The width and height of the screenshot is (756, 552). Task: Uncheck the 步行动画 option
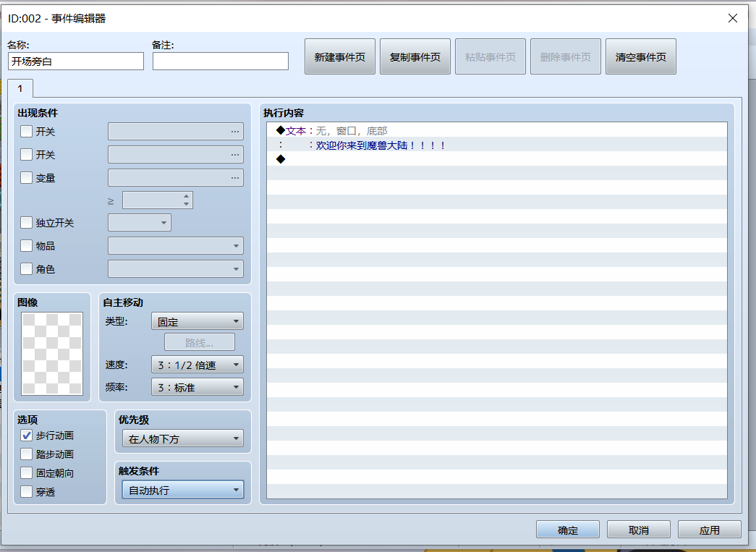pyautogui.click(x=27, y=436)
